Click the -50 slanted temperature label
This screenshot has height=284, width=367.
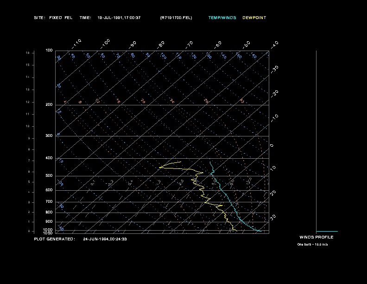click(x=246, y=45)
